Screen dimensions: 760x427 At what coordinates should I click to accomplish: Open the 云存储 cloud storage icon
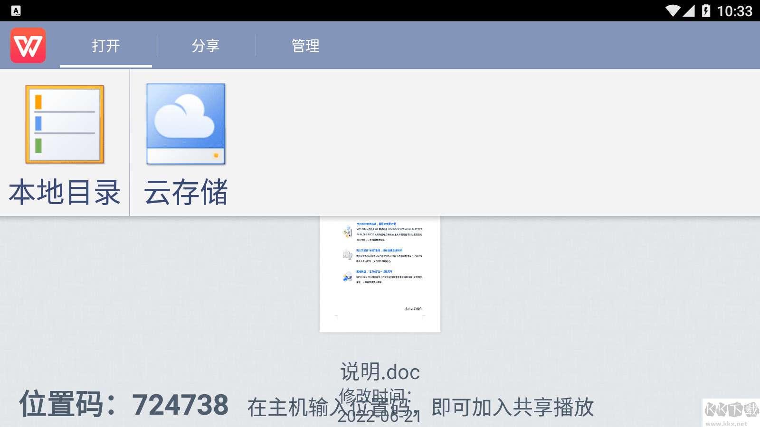[186, 124]
